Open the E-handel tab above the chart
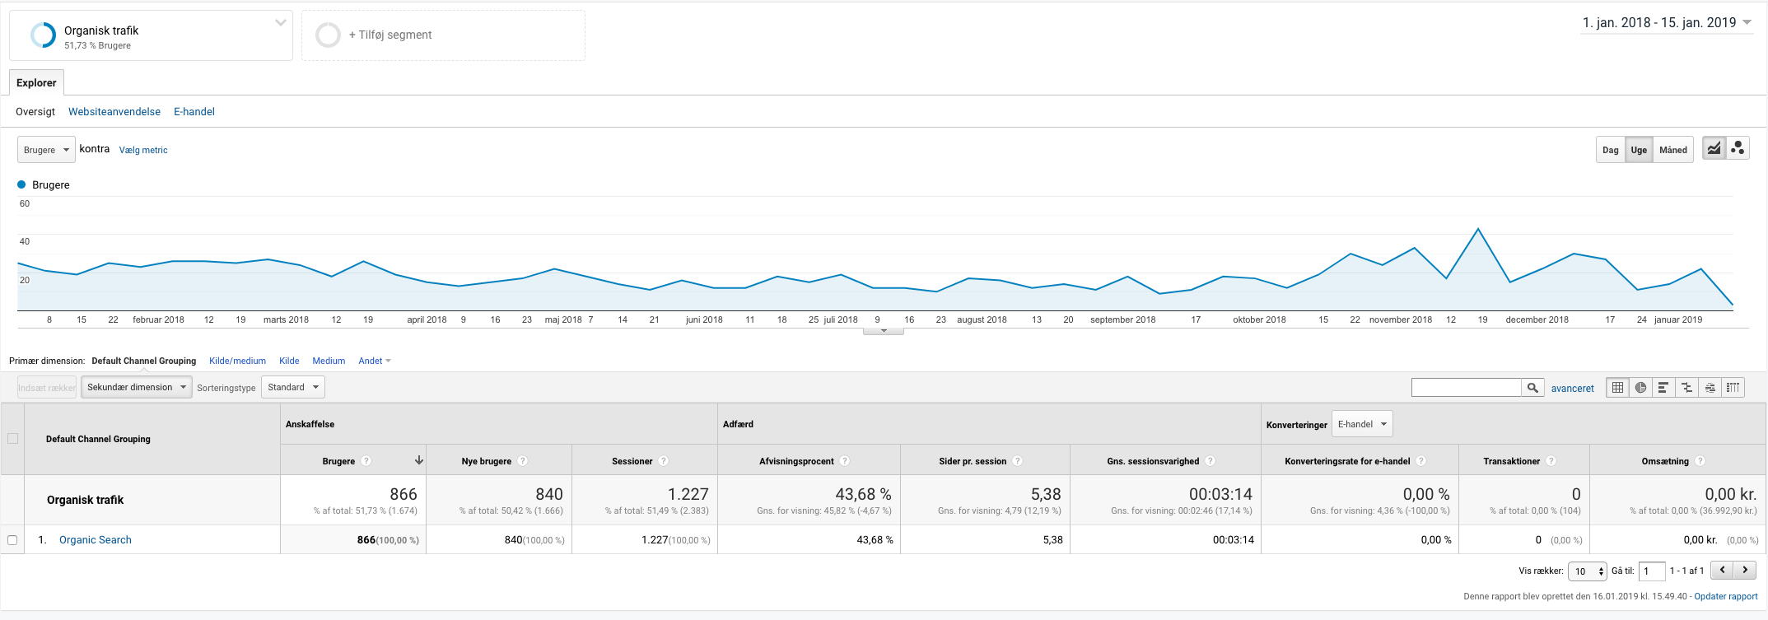This screenshot has height=620, width=1768. click(x=194, y=112)
